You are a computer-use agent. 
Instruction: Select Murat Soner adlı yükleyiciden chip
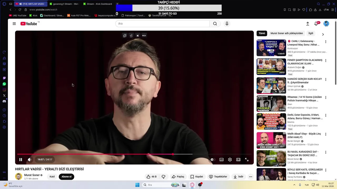(286, 33)
